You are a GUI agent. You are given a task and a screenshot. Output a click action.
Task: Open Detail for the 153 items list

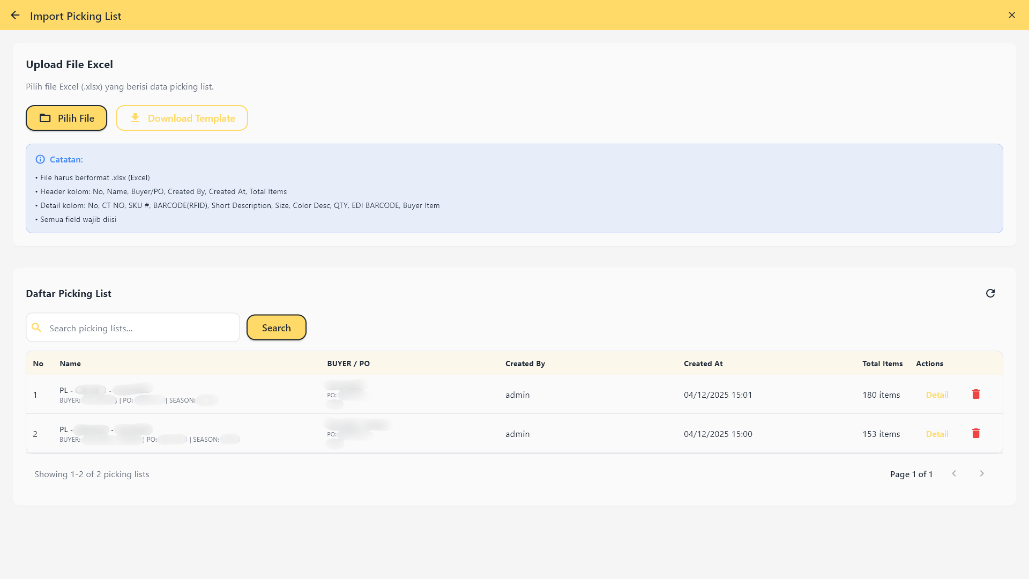click(x=937, y=434)
